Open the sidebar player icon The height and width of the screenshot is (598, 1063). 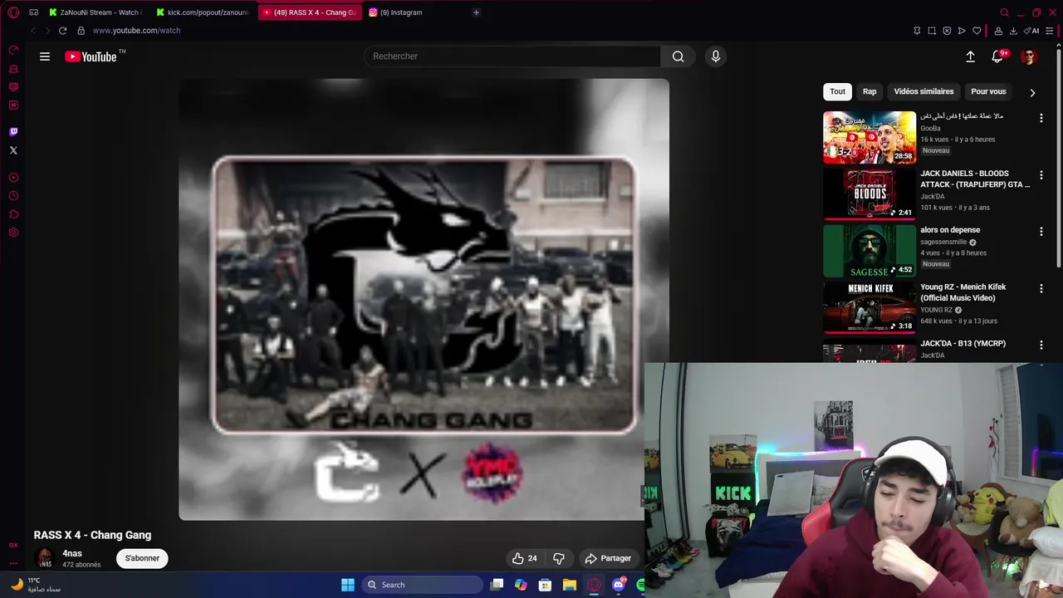coord(13,178)
